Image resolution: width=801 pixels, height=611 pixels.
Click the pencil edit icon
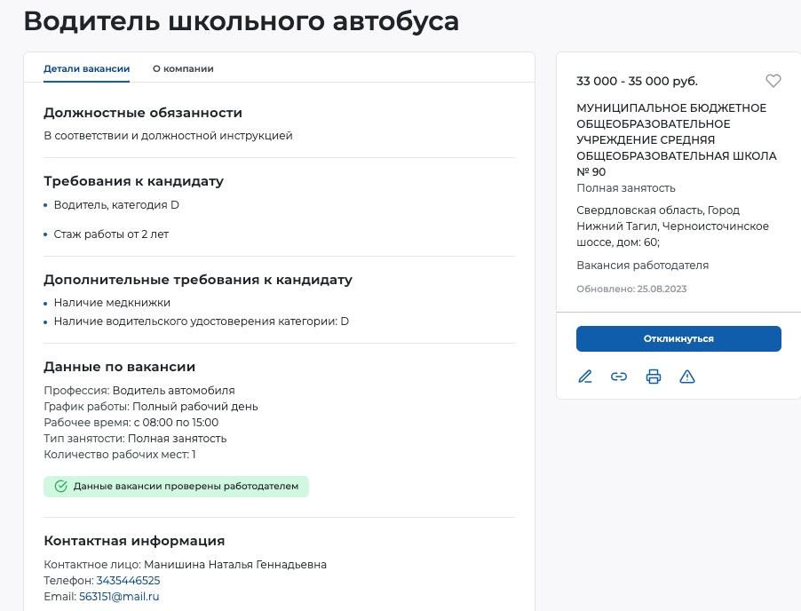[585, 377]
